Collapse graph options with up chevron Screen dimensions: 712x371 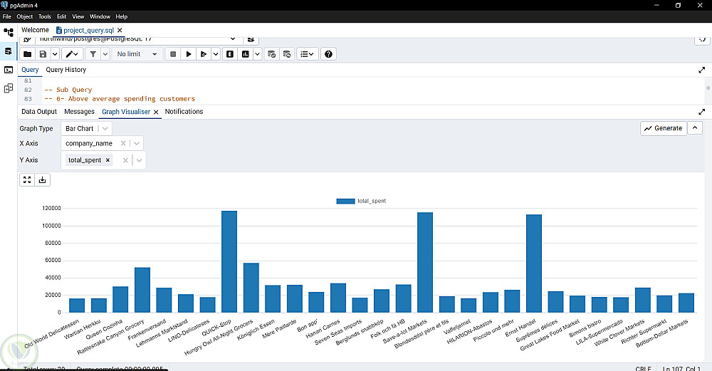point(695,128)
